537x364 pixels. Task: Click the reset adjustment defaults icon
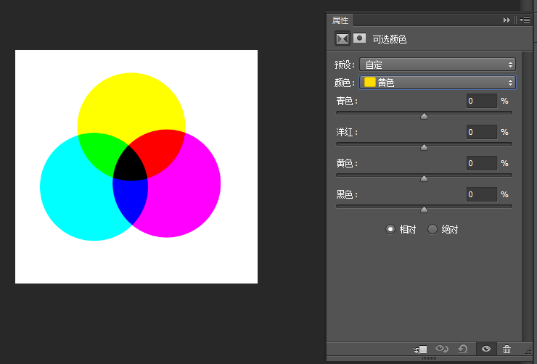(463, 349)
